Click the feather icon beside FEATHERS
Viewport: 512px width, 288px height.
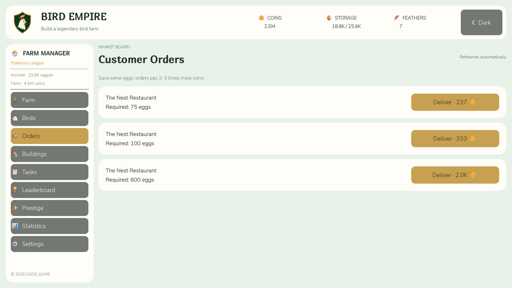click(x=397, y=18)
